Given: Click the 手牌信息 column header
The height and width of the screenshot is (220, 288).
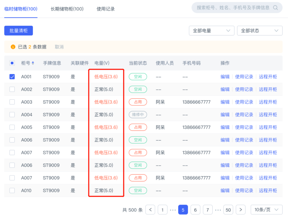Looking at the screenshot, I should pyautogui.click(x=52, y=63).
